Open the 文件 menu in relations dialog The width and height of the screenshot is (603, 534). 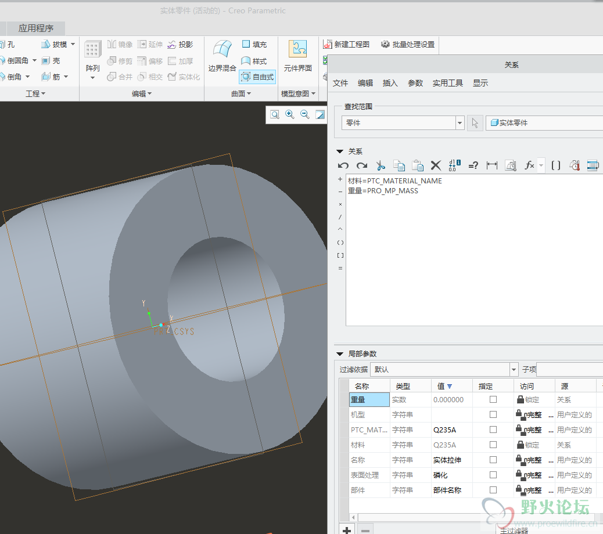[x=340, y=84]
